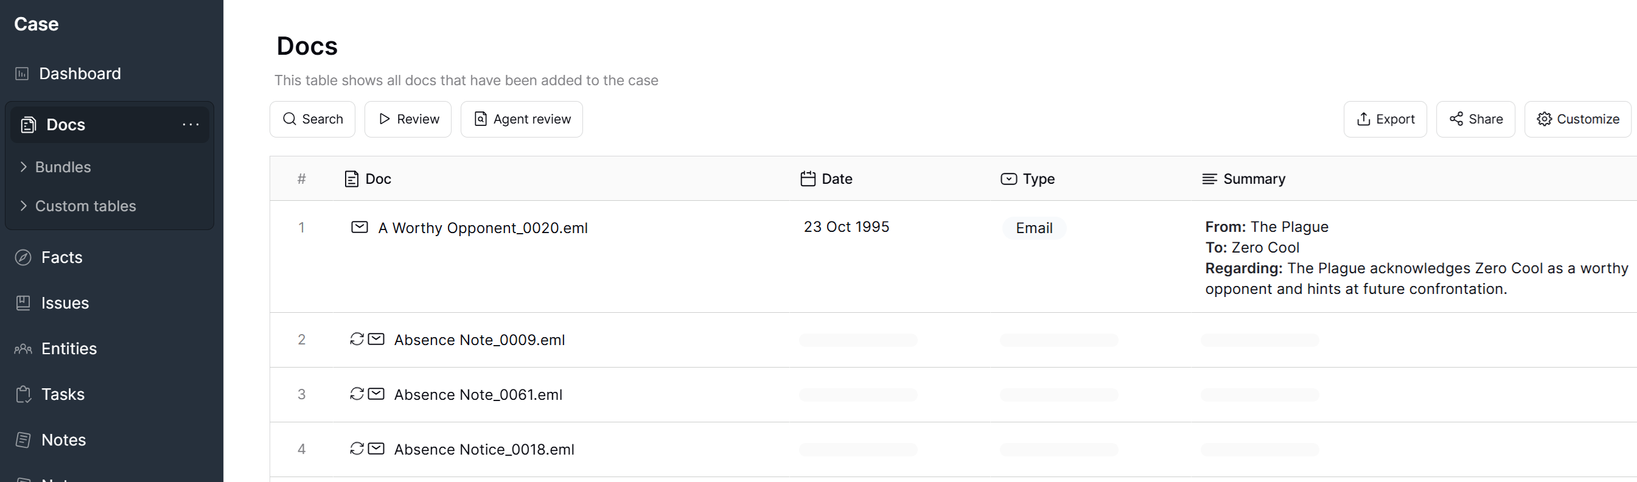The image size is (1637, 482).
Task: Export the docs table
Action: 1384,119
